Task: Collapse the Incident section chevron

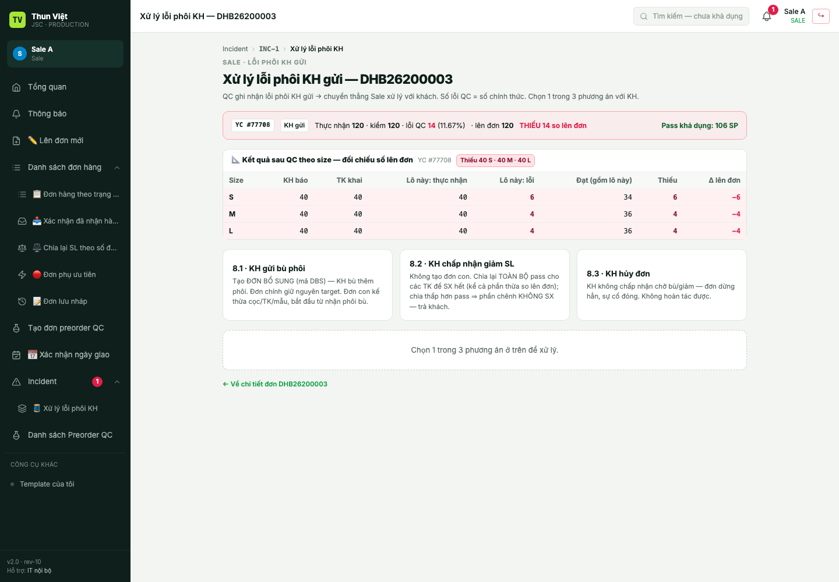Action: 117,382
